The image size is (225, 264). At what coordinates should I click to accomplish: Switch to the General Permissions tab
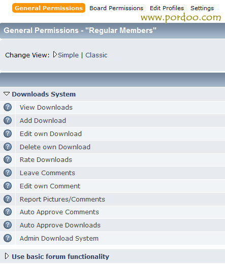[x=49, y=8]
